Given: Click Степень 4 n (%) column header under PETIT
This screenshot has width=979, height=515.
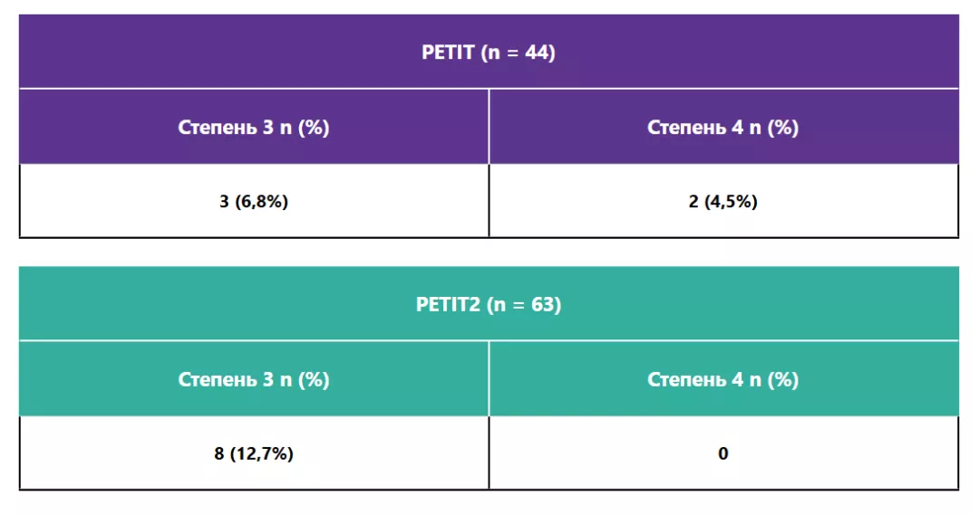Looking at the screenshot, I should click(x=722, y=128).
